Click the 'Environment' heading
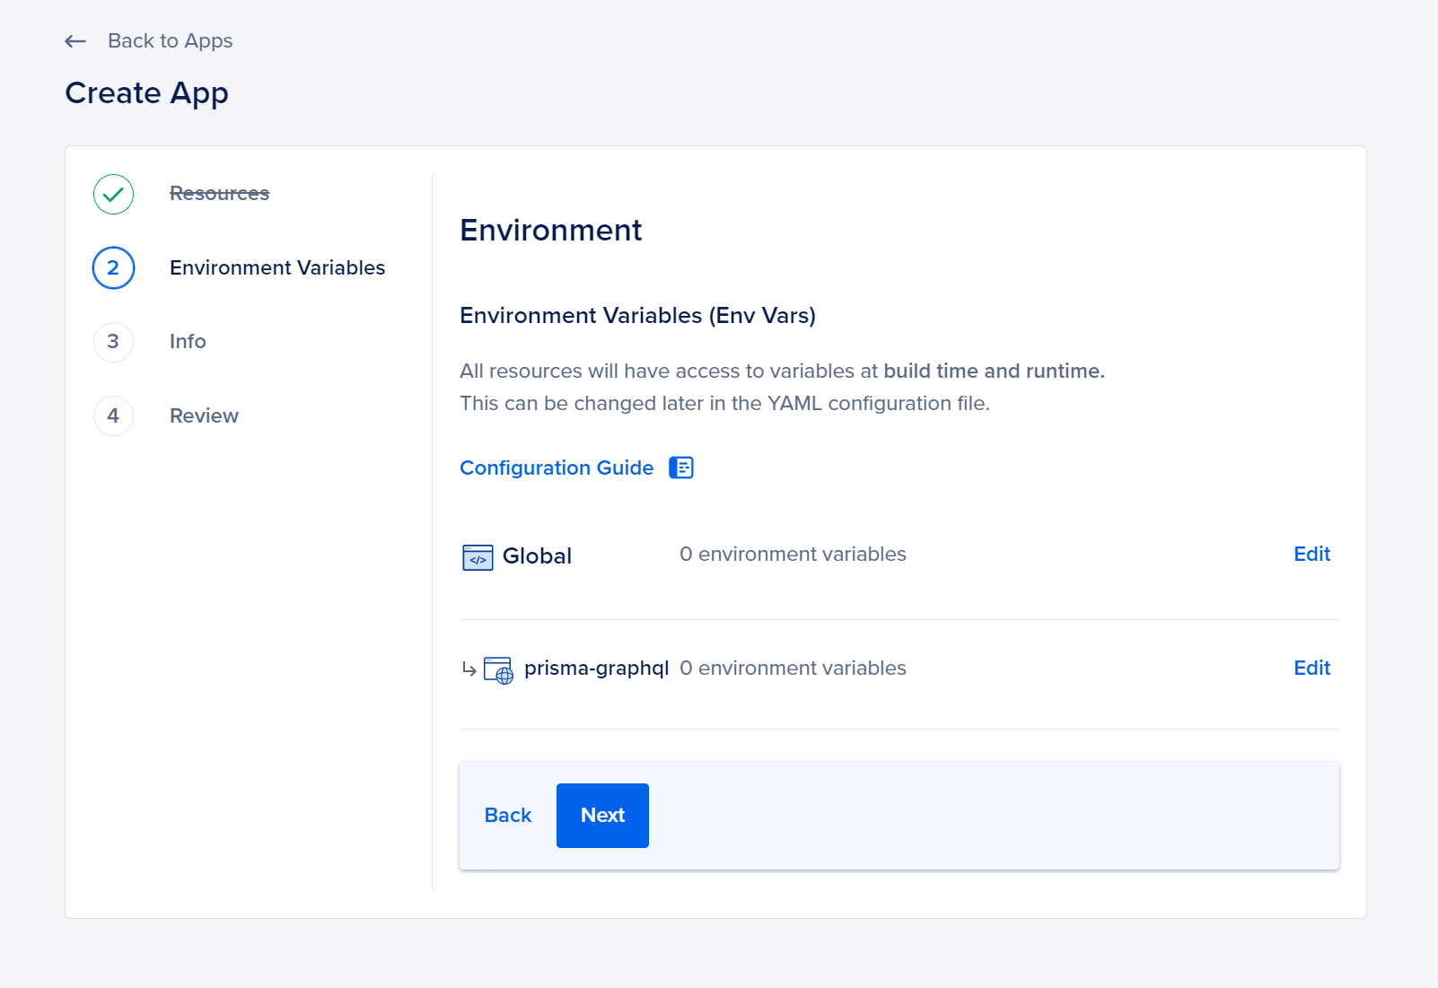This screenshot has width=1438, height=988. pyautogui.click(x=550, y=231)
